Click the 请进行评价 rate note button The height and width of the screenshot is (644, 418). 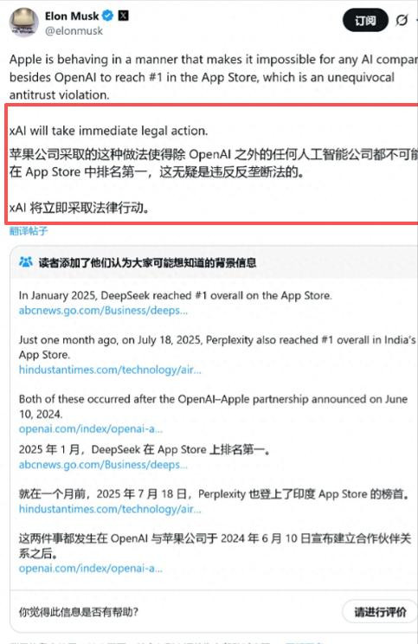point(380,612)
